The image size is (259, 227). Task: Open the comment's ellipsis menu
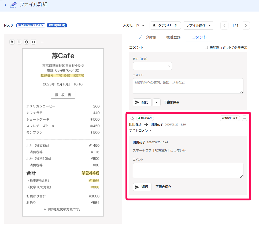(245, 118)
